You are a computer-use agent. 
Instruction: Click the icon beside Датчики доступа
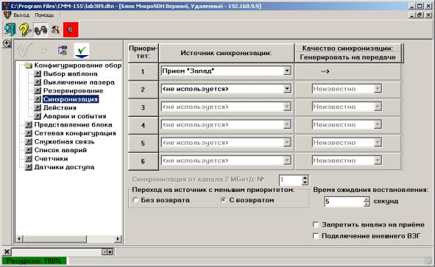tap(28, 167)
